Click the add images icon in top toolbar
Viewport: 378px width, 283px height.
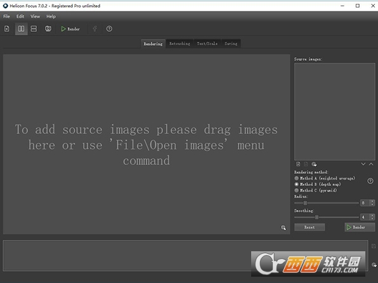click(7, 29)
